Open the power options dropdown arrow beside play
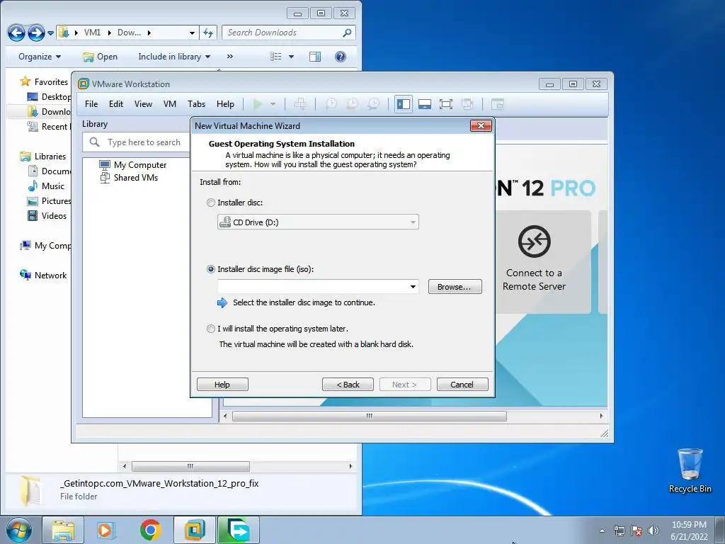Viewport: 725px width, 544px height. tap(273, 104)
